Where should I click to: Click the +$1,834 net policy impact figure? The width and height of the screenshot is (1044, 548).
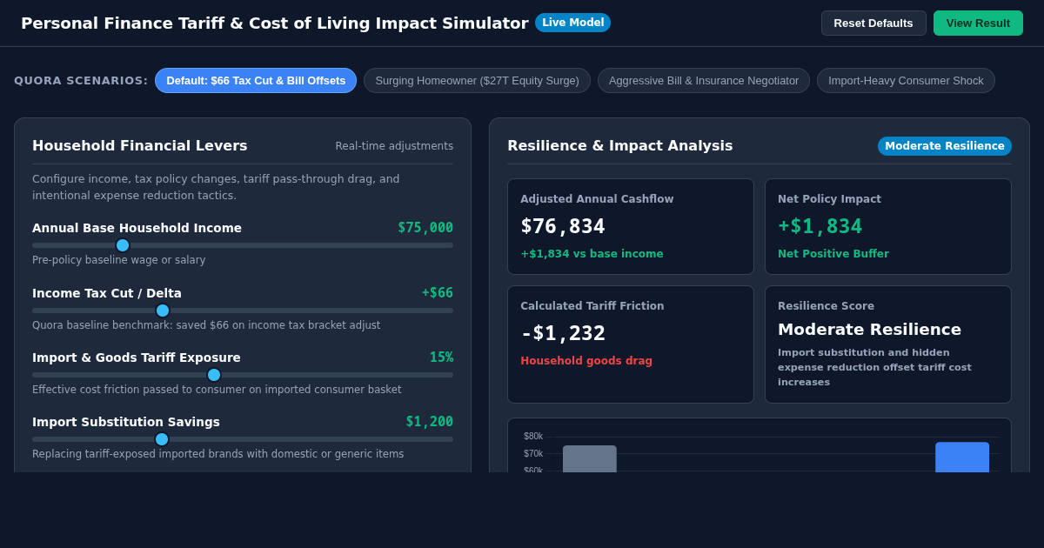click(x=820, y=226)
